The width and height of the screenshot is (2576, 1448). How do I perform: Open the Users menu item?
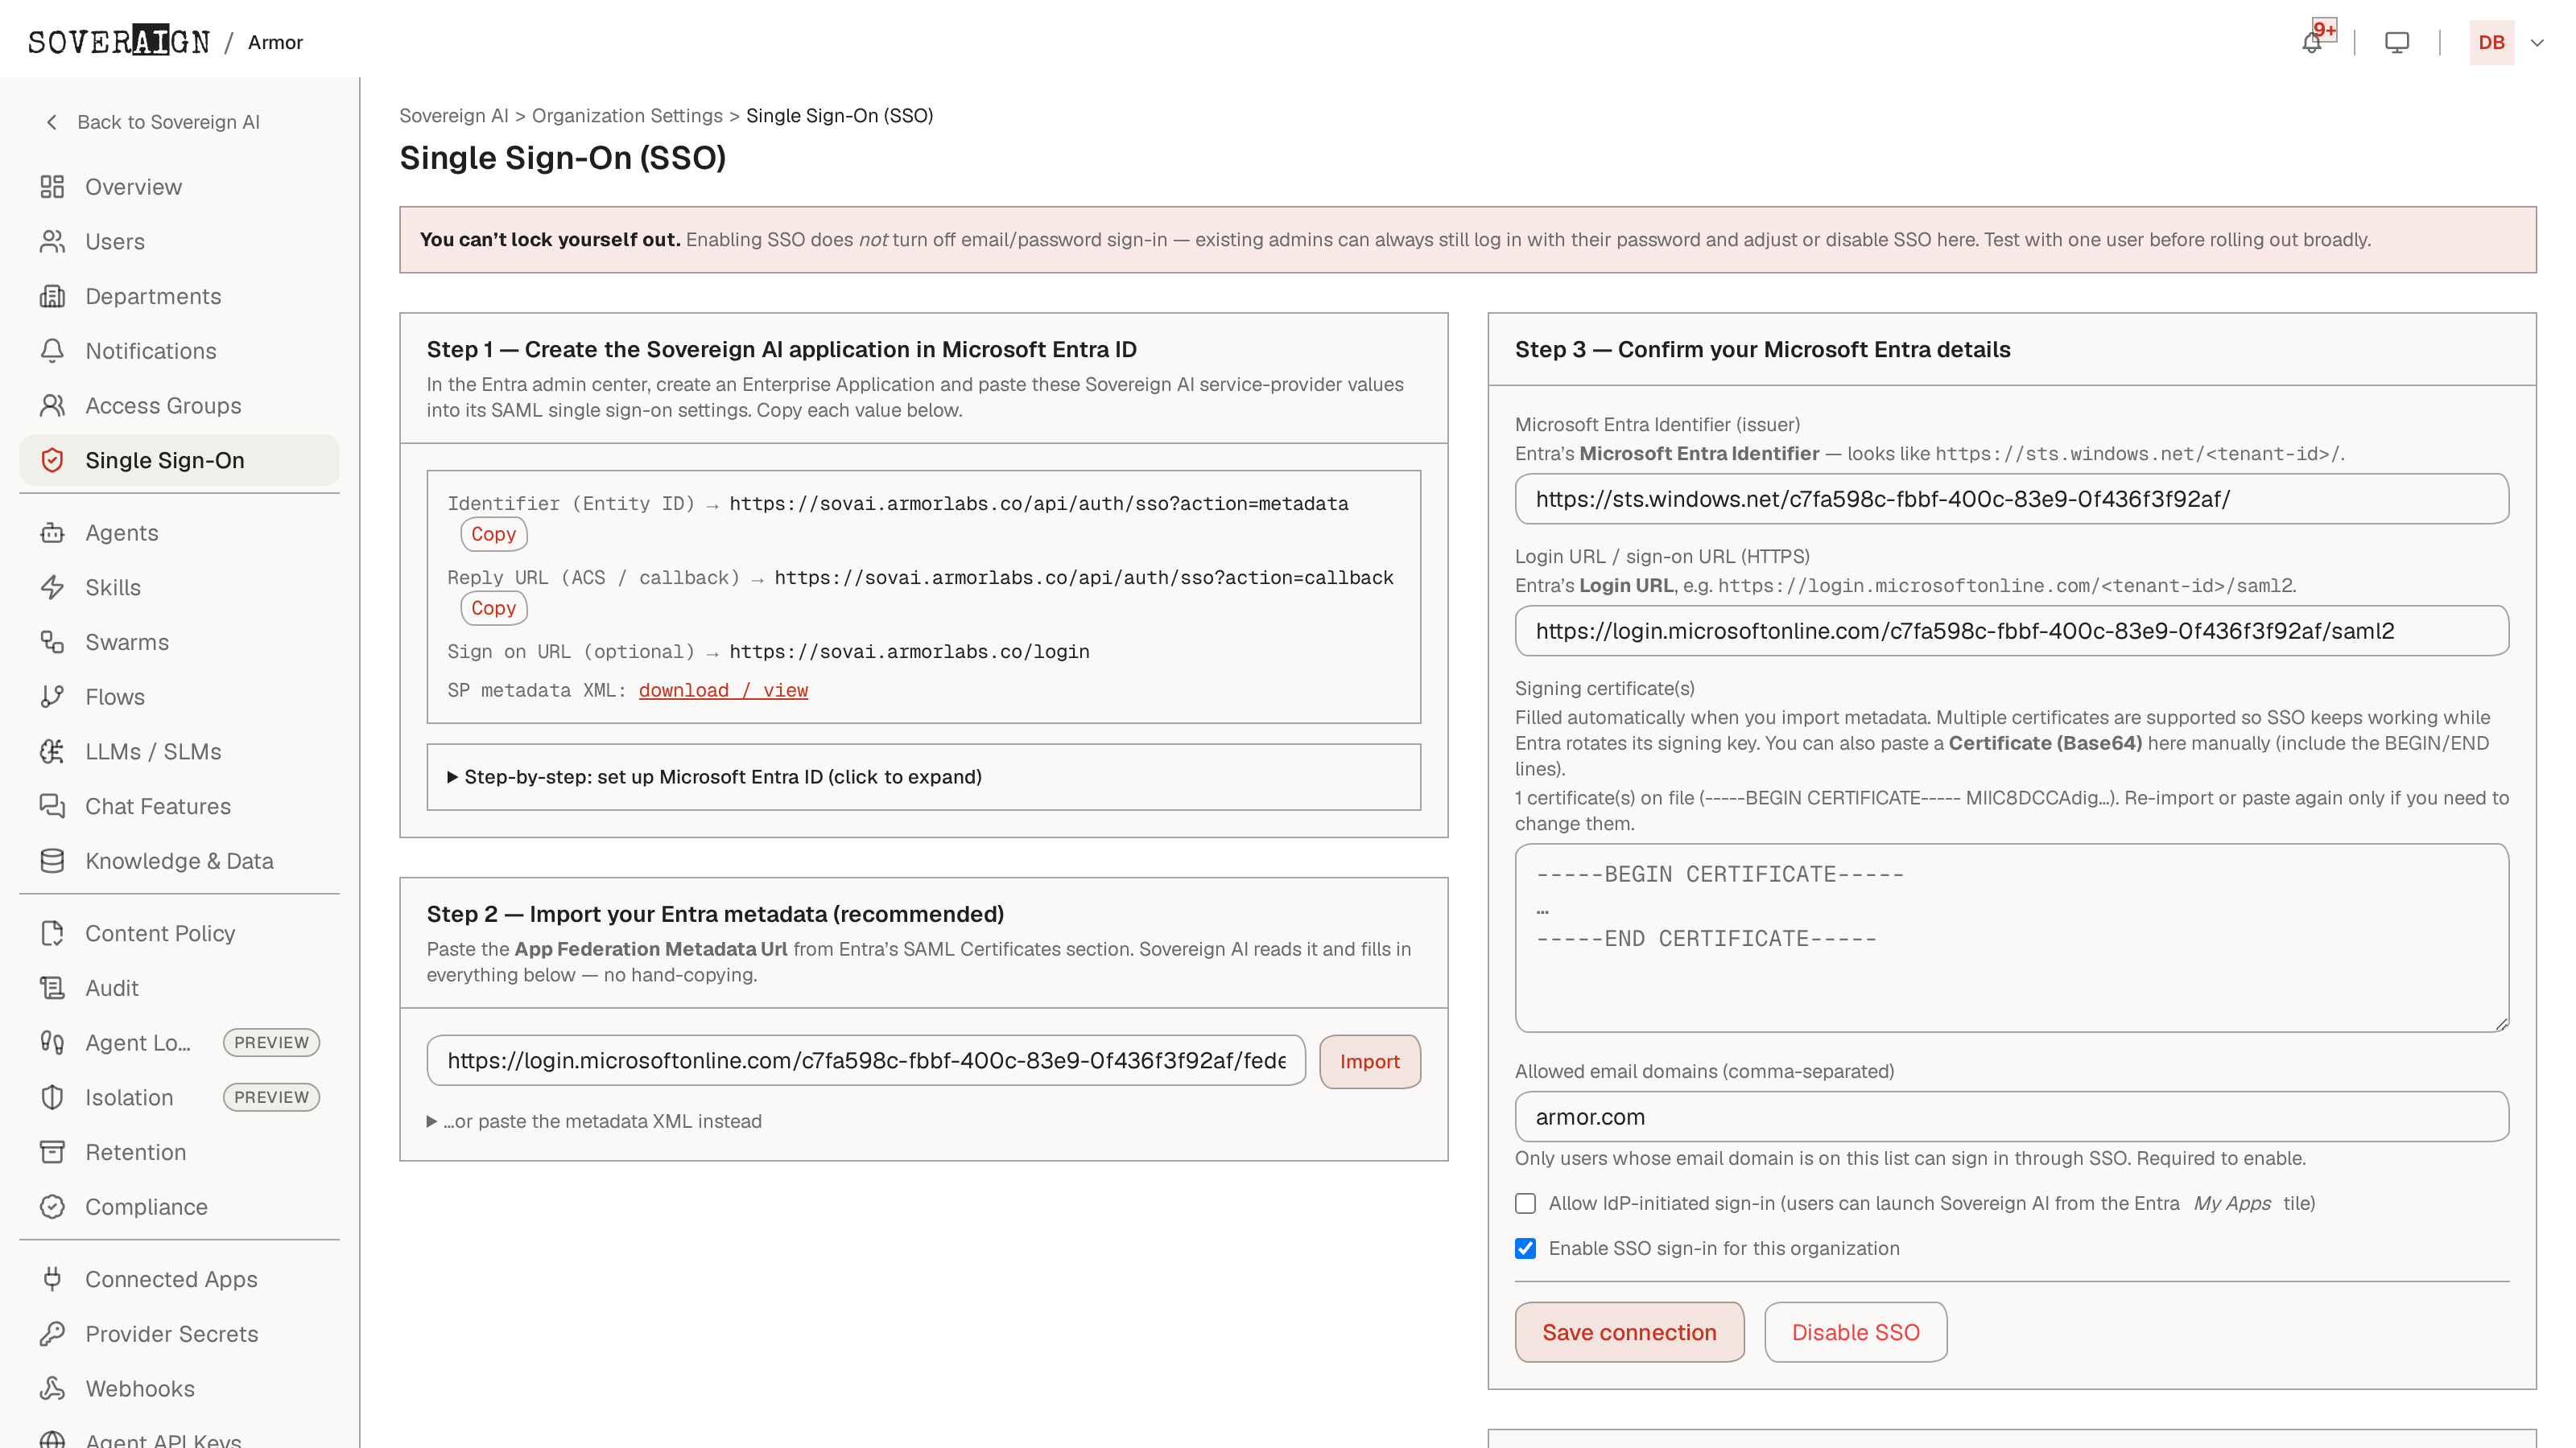point(179,242)
